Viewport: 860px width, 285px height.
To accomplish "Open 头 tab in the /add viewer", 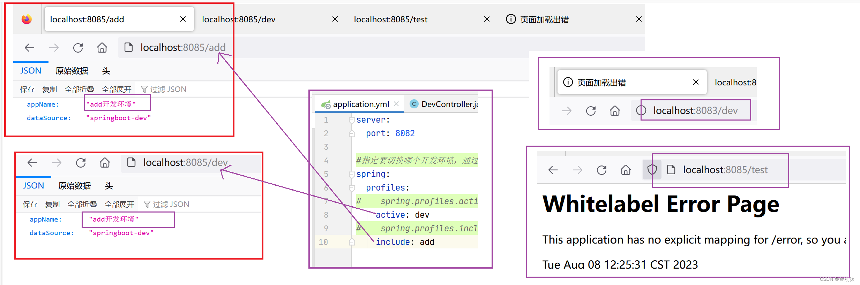I will pos(106,71).
